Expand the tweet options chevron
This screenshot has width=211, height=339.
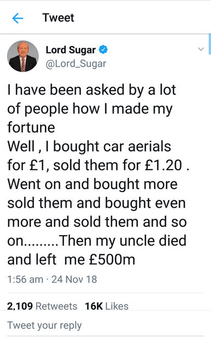point(201,49)
